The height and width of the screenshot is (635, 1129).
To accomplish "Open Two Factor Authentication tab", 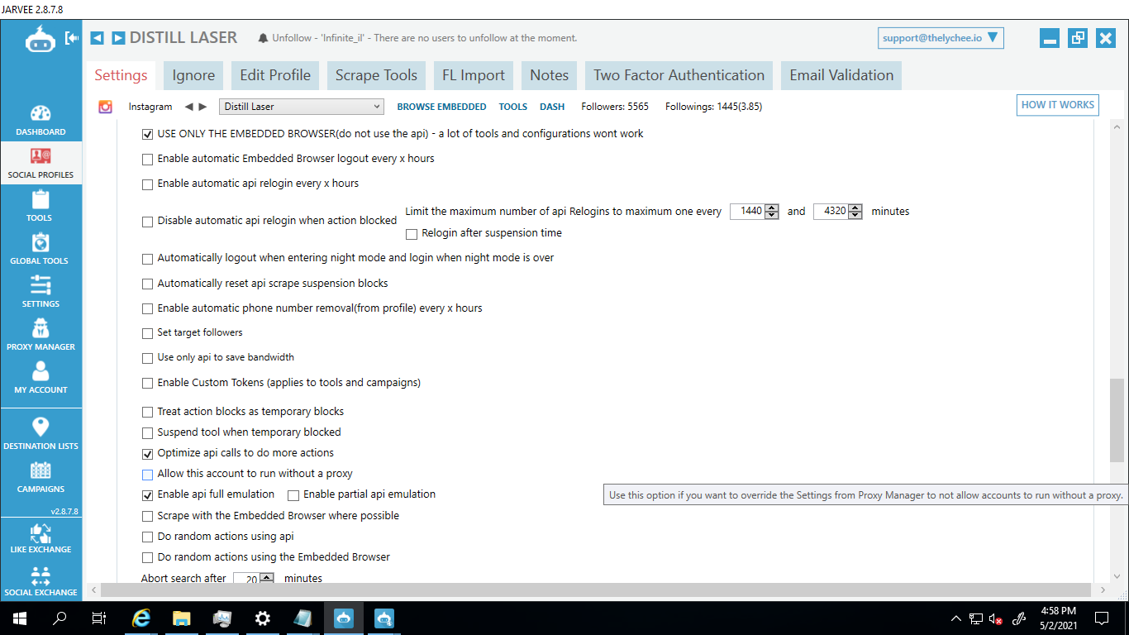I will tap(679, 75).
